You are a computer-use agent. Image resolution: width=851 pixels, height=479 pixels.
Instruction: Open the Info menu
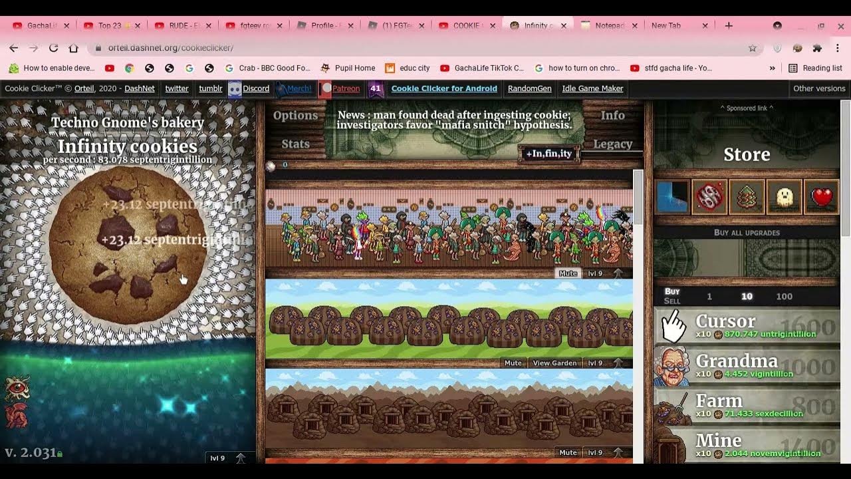(613, 116)
